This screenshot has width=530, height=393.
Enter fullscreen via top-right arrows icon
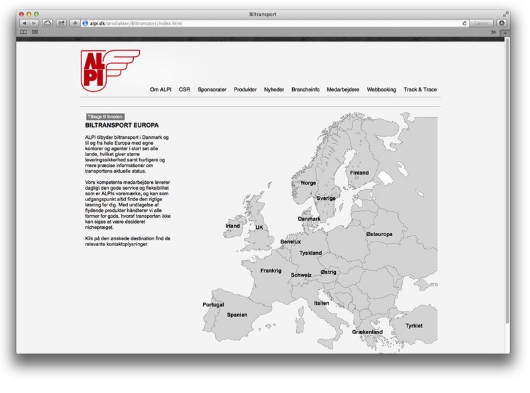point(505,14)
